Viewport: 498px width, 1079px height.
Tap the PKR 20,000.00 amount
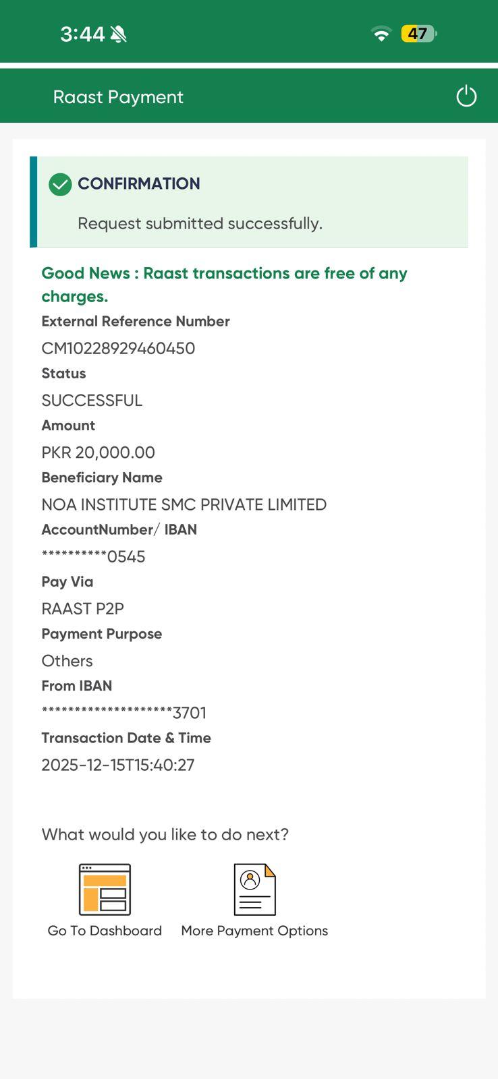click(98, 453)
